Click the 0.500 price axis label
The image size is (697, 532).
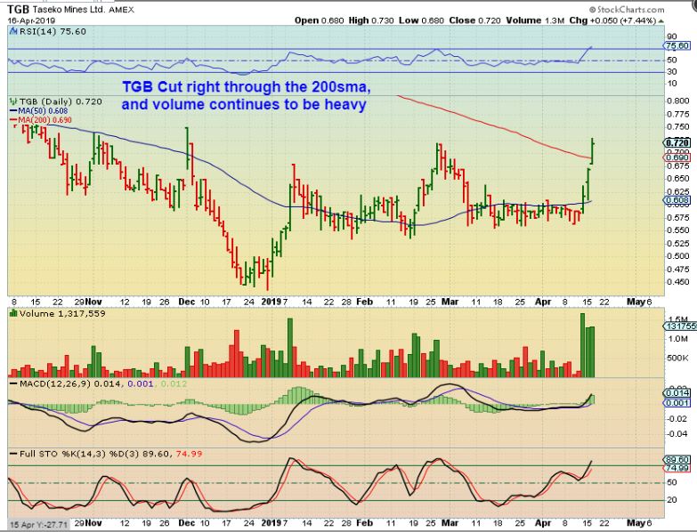678,256
